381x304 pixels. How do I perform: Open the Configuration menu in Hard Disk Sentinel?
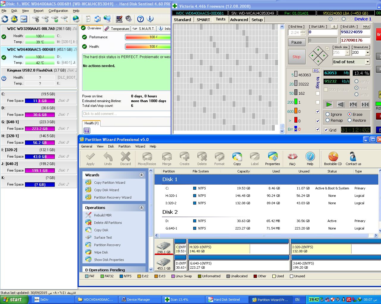(58, 11)
